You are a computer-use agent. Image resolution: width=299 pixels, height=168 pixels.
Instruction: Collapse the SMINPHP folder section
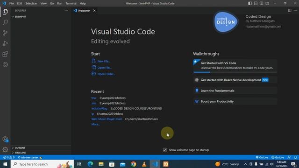point(41,17)
